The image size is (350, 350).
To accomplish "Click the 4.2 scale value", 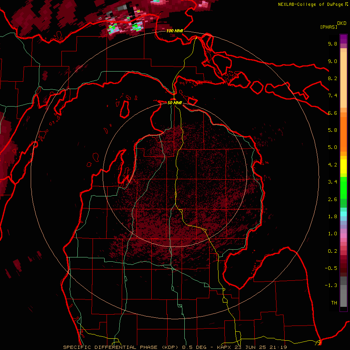I will [332, 165].
